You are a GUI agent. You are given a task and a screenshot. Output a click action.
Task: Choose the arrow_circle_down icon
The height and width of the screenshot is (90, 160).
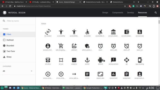click(48, 74)
